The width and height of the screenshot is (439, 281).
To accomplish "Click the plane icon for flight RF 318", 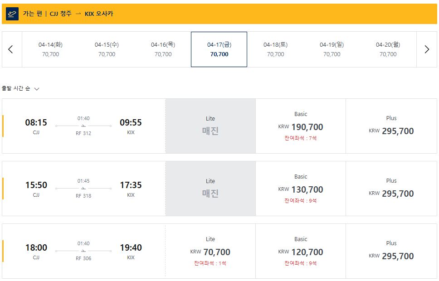I will point(83,188).
